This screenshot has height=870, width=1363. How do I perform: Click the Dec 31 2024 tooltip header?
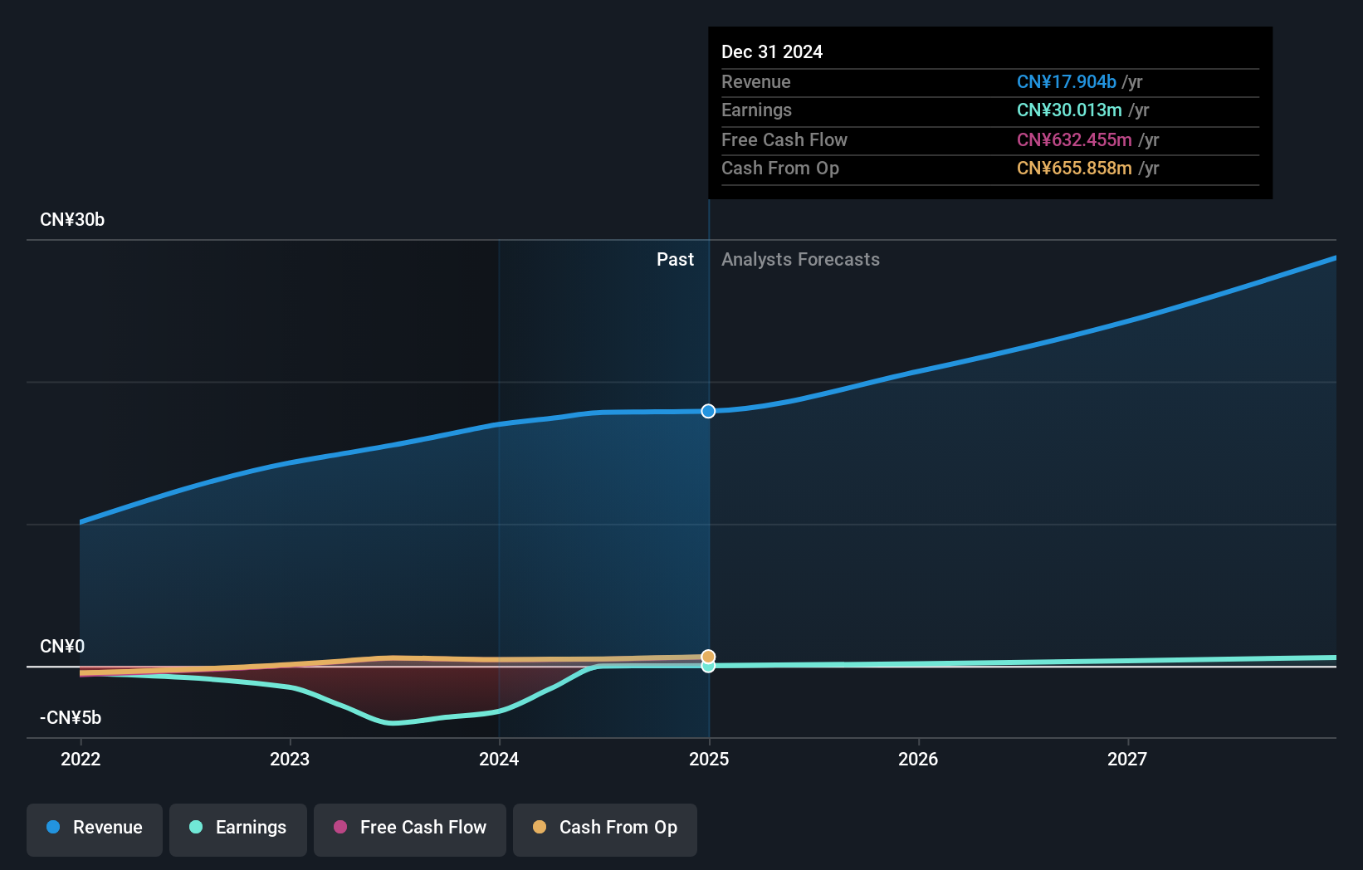[x=772, y=52]
